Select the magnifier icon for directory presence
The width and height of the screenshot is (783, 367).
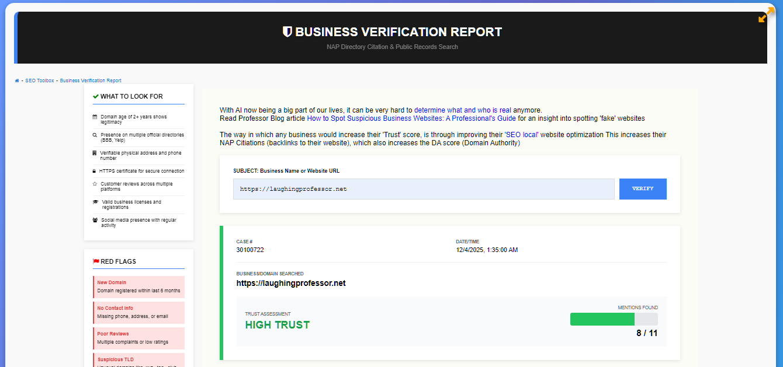95,134
